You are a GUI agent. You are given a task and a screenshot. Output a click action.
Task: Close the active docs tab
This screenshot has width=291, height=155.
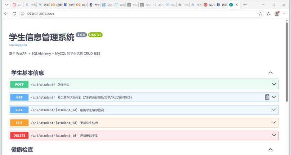[237, 5]
